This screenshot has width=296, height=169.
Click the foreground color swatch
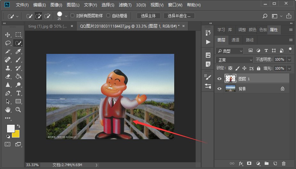tap(11, 129)
